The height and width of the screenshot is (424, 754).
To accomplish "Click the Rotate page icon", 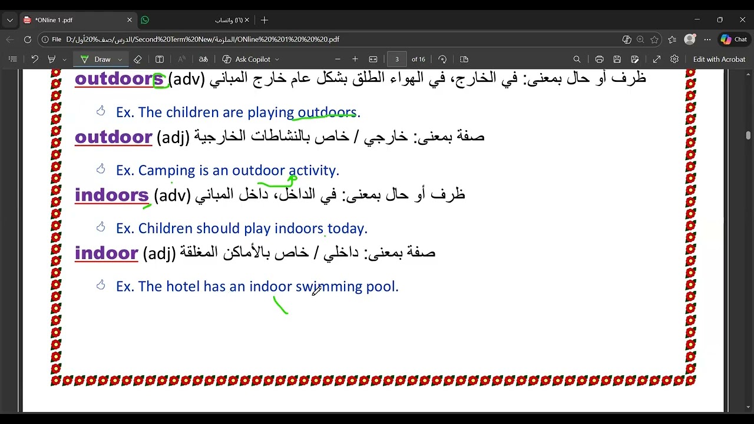I will click(442, 59).
